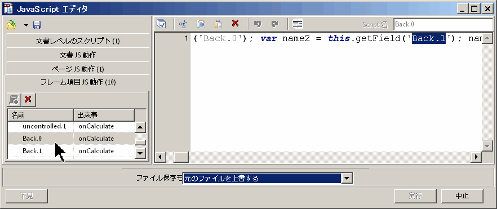Click the 中止 button

(x=462, y=196)
